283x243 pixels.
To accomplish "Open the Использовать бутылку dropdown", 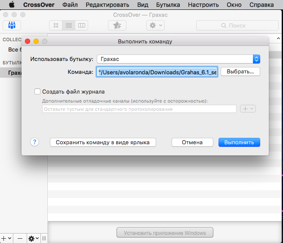I will (178, 59).
